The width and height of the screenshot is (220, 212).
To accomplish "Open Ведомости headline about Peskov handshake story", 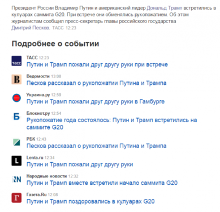I will pyautogui.click(x=96, y=83).
